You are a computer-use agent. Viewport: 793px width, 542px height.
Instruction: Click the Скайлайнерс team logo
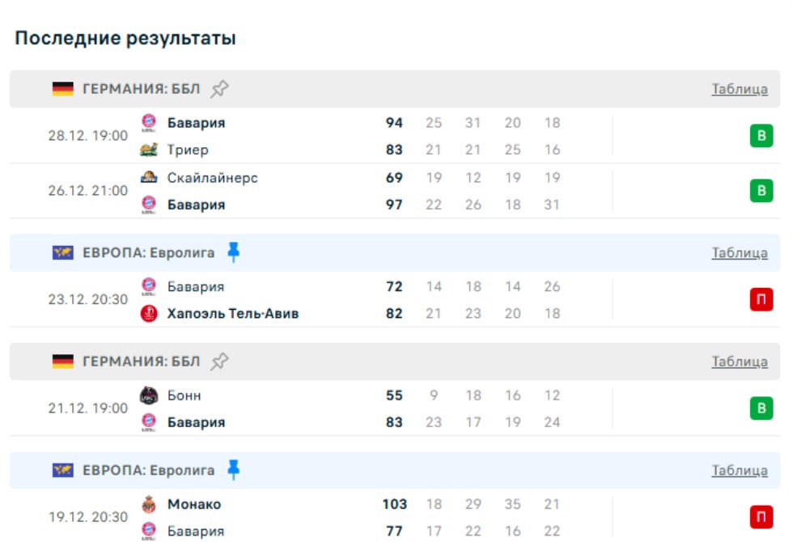[148, 177]
